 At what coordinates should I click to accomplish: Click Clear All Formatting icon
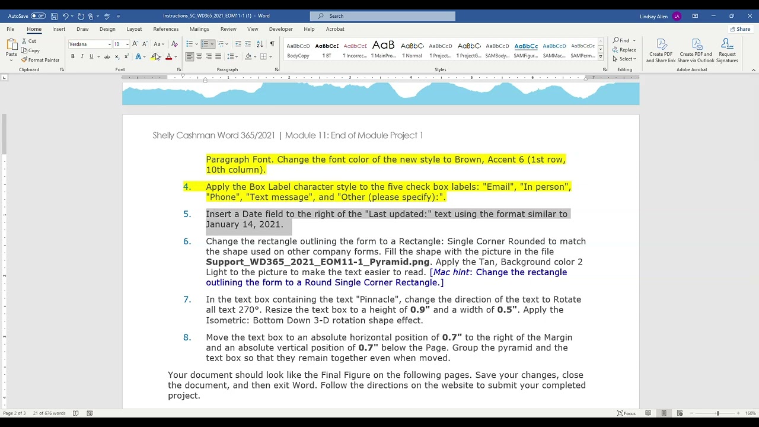(174, 44)
